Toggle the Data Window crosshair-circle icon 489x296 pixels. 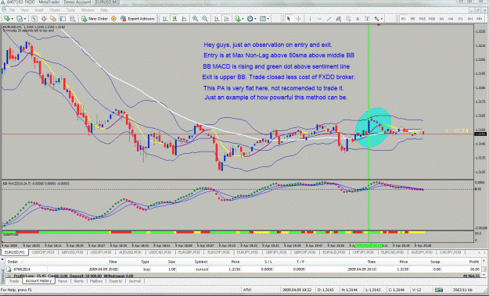coord(44,19)
